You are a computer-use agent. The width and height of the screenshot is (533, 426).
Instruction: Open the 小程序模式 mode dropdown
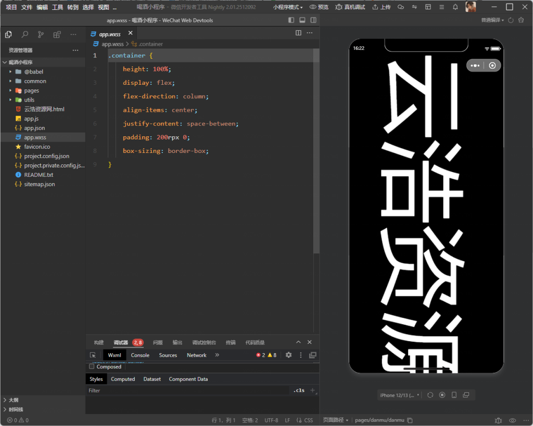[x=288, y=7]
